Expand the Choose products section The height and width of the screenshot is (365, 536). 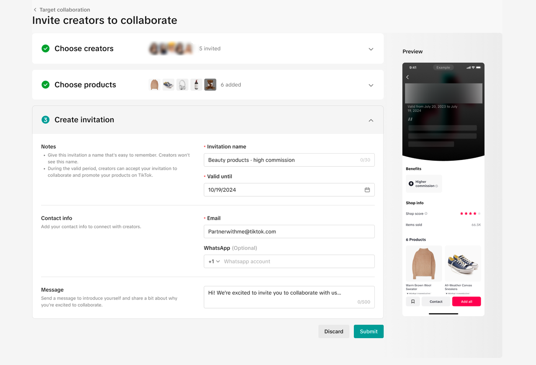point(371,85)
